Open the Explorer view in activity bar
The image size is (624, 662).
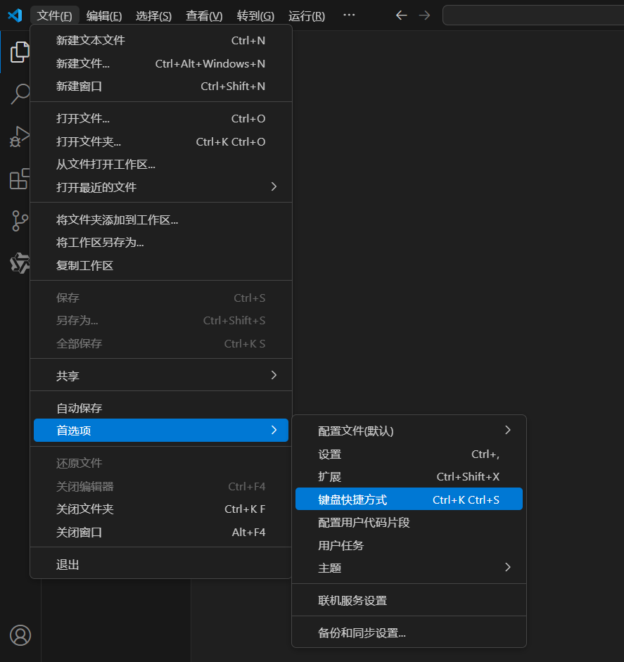point(20,52)
